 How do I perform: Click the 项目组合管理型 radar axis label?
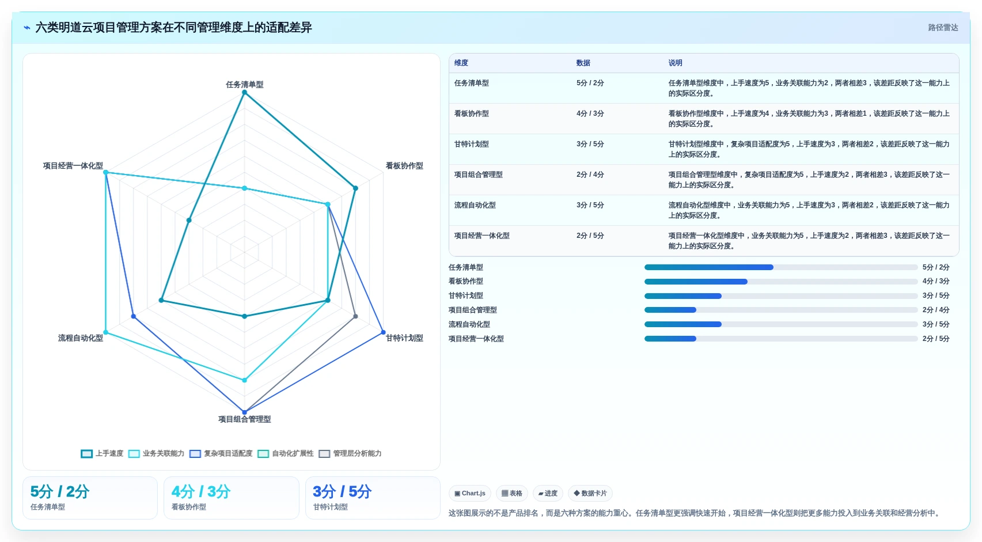pyautogui.click(x=244, y=419)
